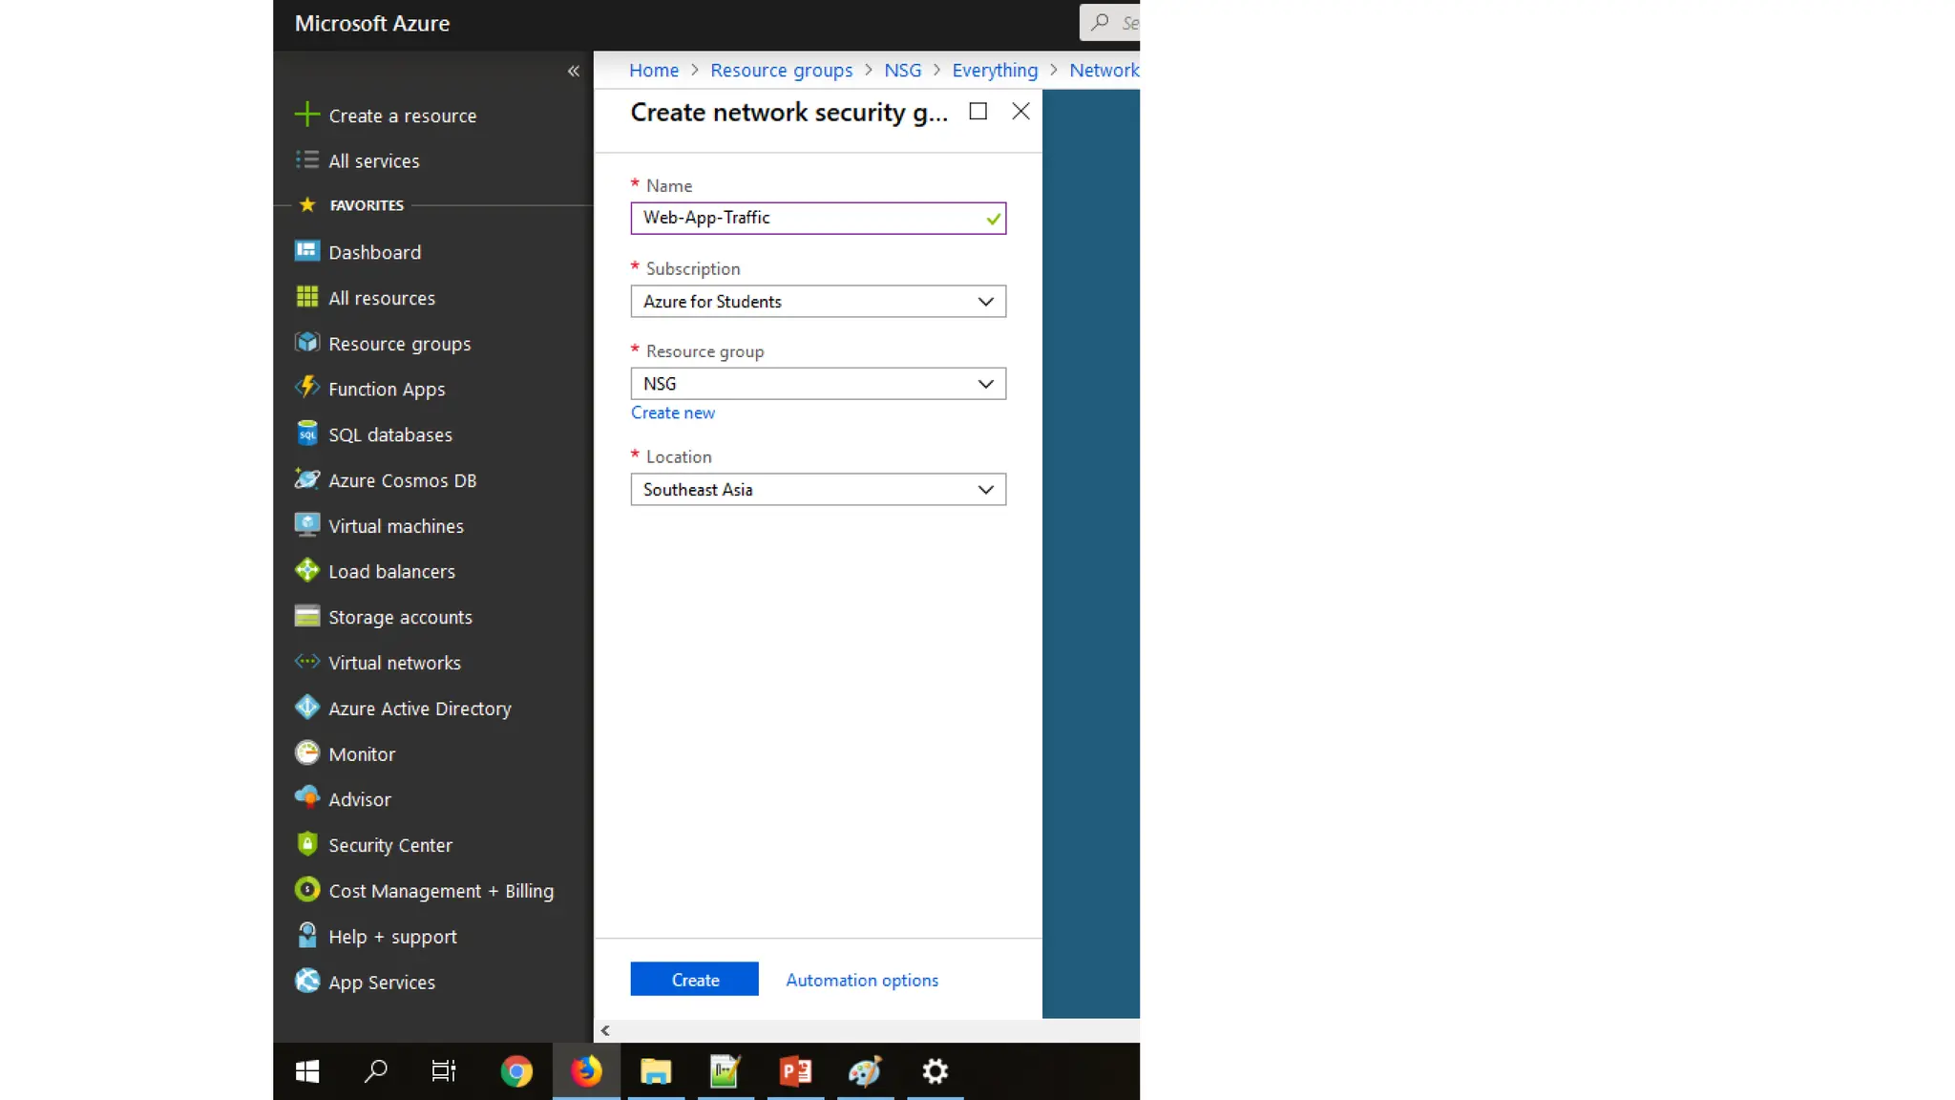Navigate to Everything breadcrumb item
The height and width of the screenshot is (1100, 1955).
(x=994, y=71)
